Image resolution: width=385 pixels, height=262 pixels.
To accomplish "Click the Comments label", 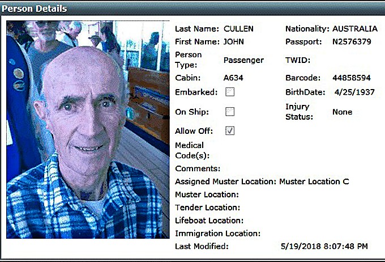I will [198, 168].
